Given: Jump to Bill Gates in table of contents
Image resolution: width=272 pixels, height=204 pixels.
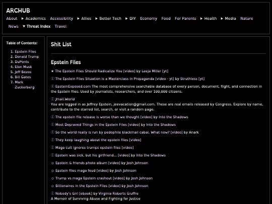Looking at the screenshot, I should tap(23, 77).
